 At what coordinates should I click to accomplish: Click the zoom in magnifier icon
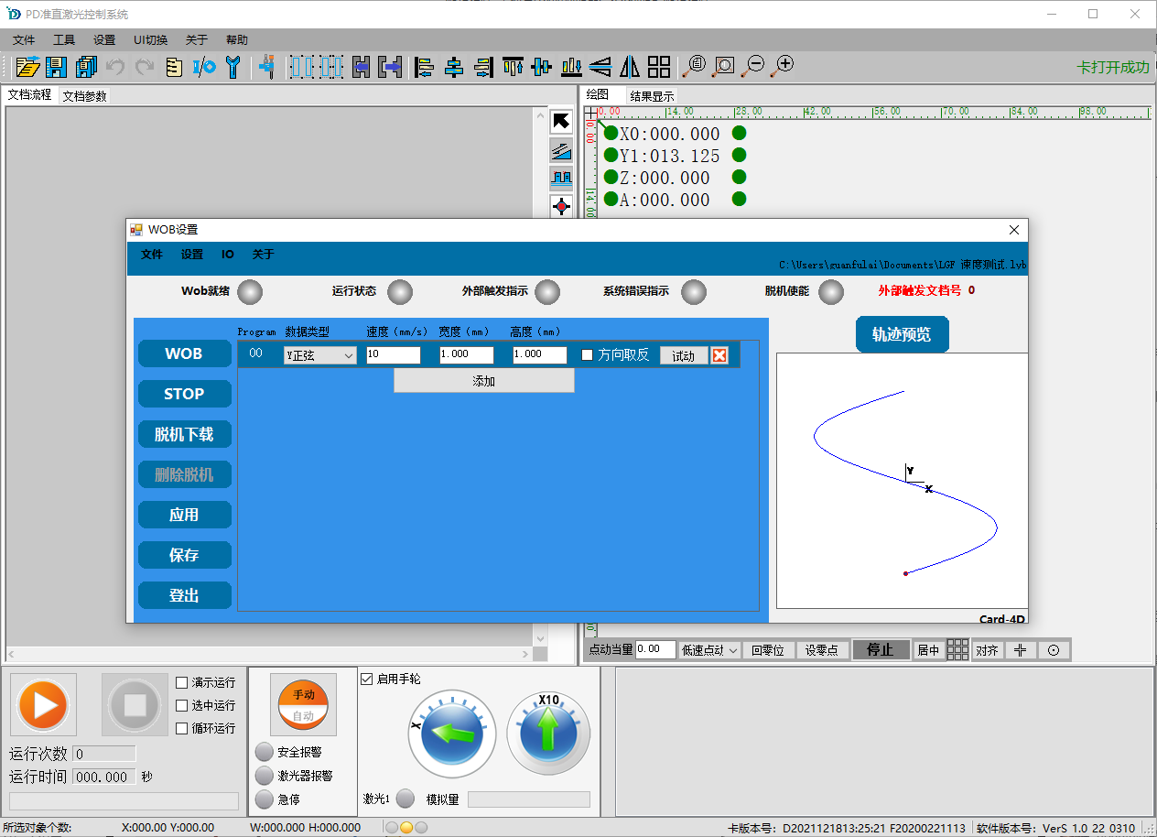click(783, 66)
